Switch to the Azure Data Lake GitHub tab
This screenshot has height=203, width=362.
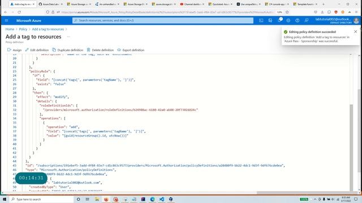coord(51,4)
